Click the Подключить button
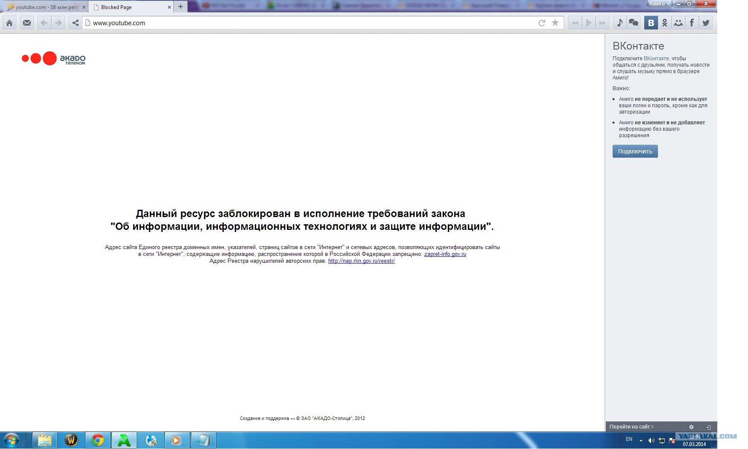The image size is (748, 449). tap(635, 151)
